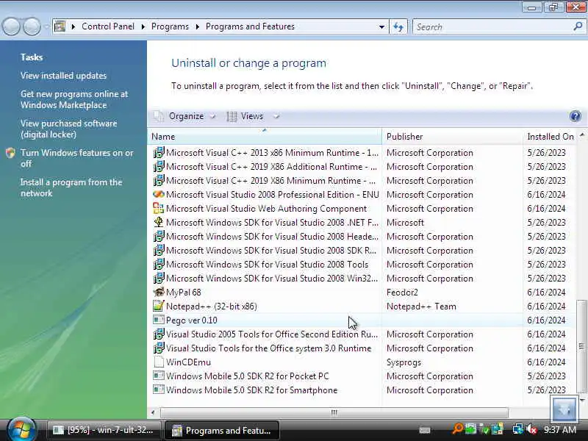Click the Windows SDK .NET F... icon
Image resolution: width=588 pixels, height=441 pixels.
tap(159, 223)
